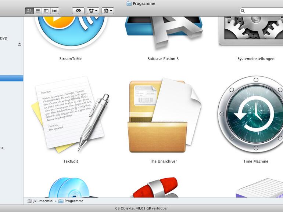
Task: Switch to column view mode
Action: click(x=46, y=11)
